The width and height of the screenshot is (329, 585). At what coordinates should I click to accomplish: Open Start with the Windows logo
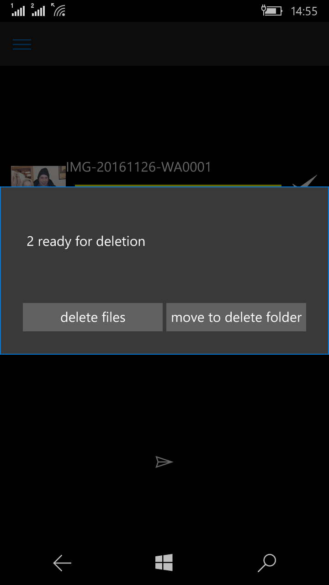click(x=164, y=563)
